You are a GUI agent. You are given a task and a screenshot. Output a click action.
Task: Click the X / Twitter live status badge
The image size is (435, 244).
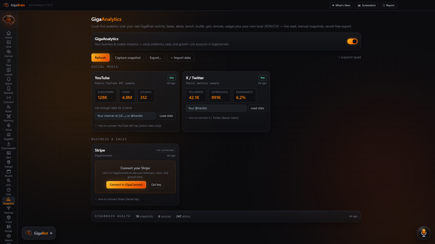tap(262, 78)
